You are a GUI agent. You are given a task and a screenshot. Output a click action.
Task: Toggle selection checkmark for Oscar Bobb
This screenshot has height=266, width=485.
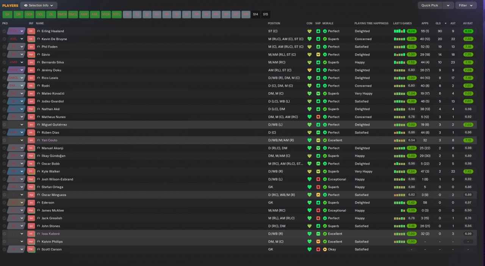click(x=5, y=163)
